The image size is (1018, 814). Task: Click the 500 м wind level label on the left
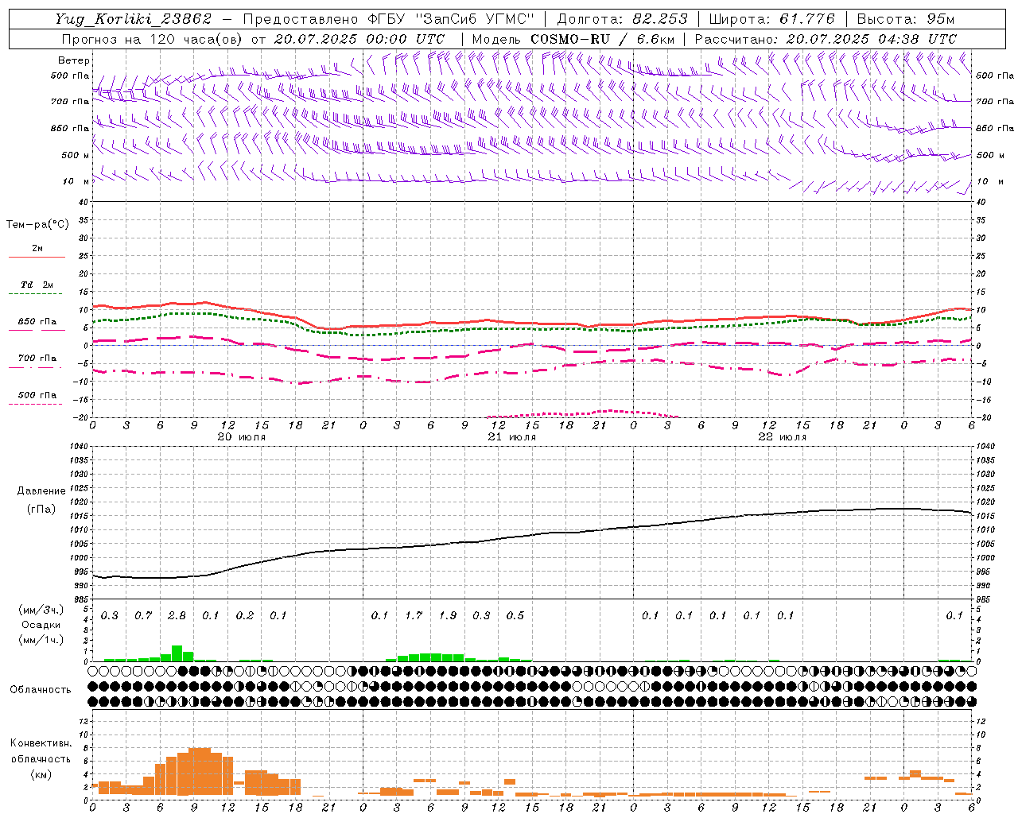[76, 155]
